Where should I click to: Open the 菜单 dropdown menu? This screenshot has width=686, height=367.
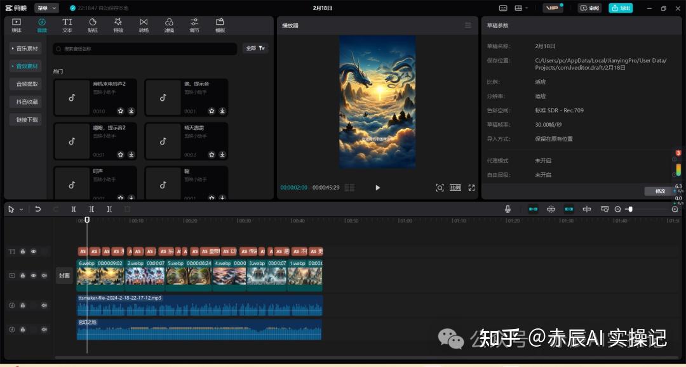point(46,8)
